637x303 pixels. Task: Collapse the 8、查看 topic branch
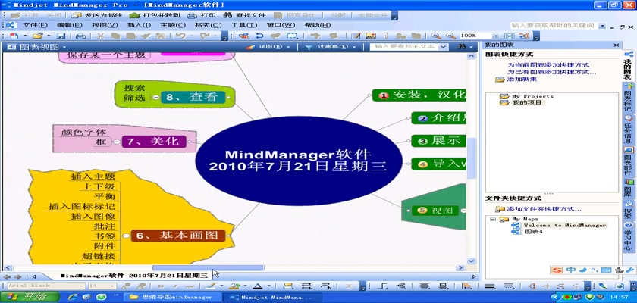[x=156, y=98]
